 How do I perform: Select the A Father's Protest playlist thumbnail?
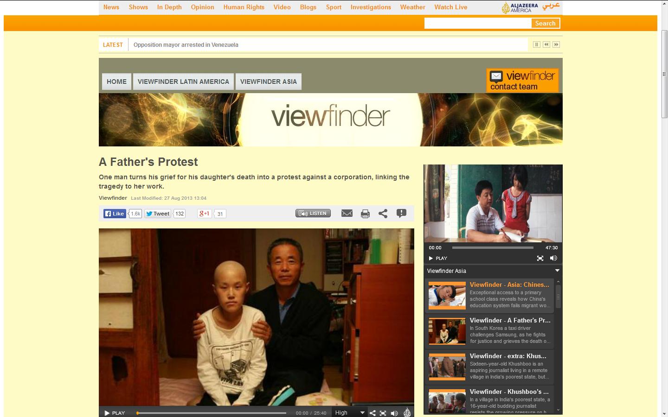pos(447,331)
